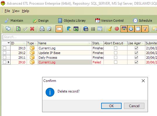Confirm deletion with the OK button
This screenshot has height=116, width=157.
pyautogui.click(x=111, y=106)
